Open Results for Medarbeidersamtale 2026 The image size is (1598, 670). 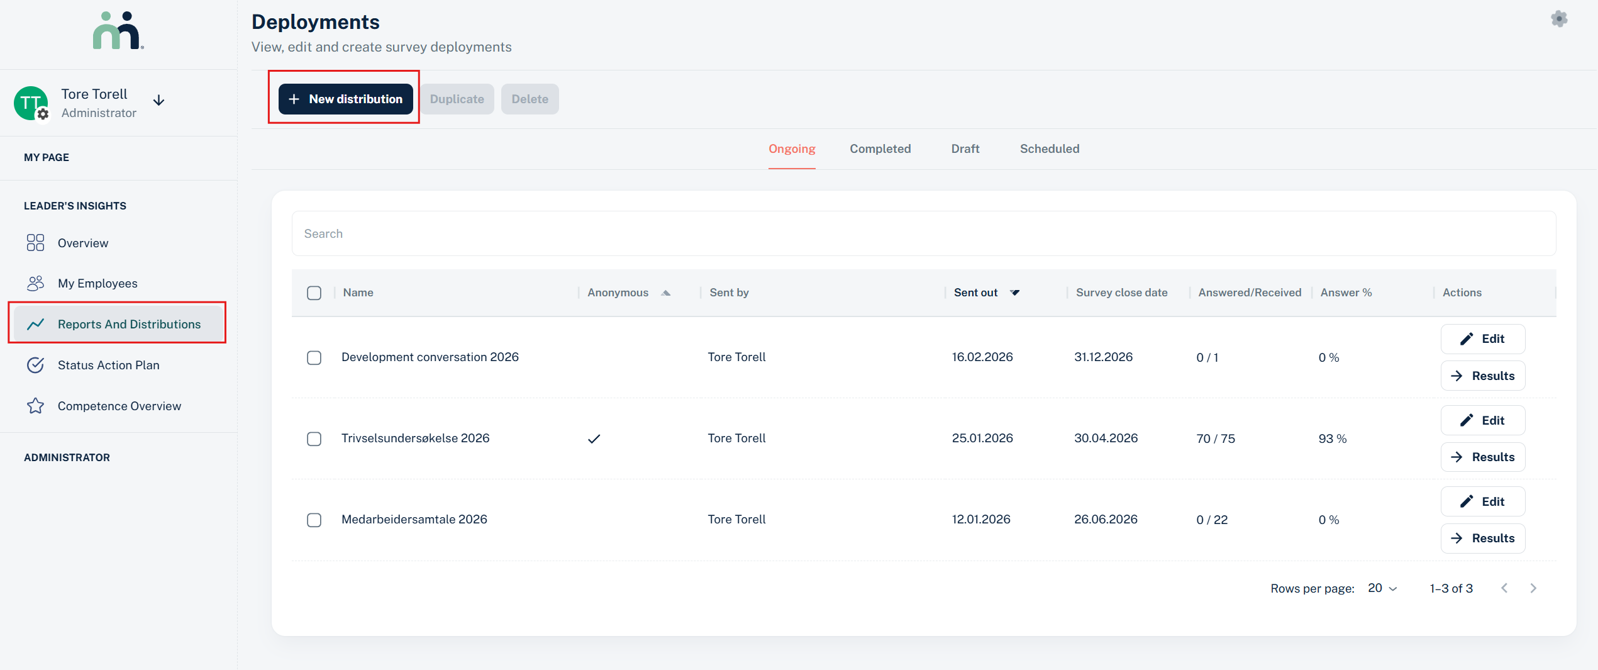point(1482,538)
